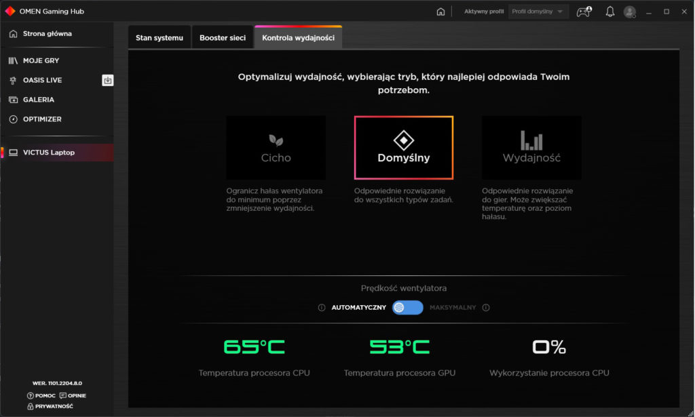Open the game controller icon
Screen dimensions: 695x417
[583, 12]
